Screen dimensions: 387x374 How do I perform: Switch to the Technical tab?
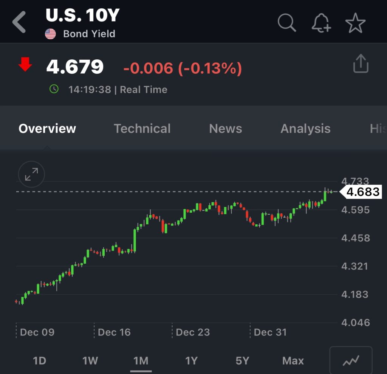(x=142, y=129)
